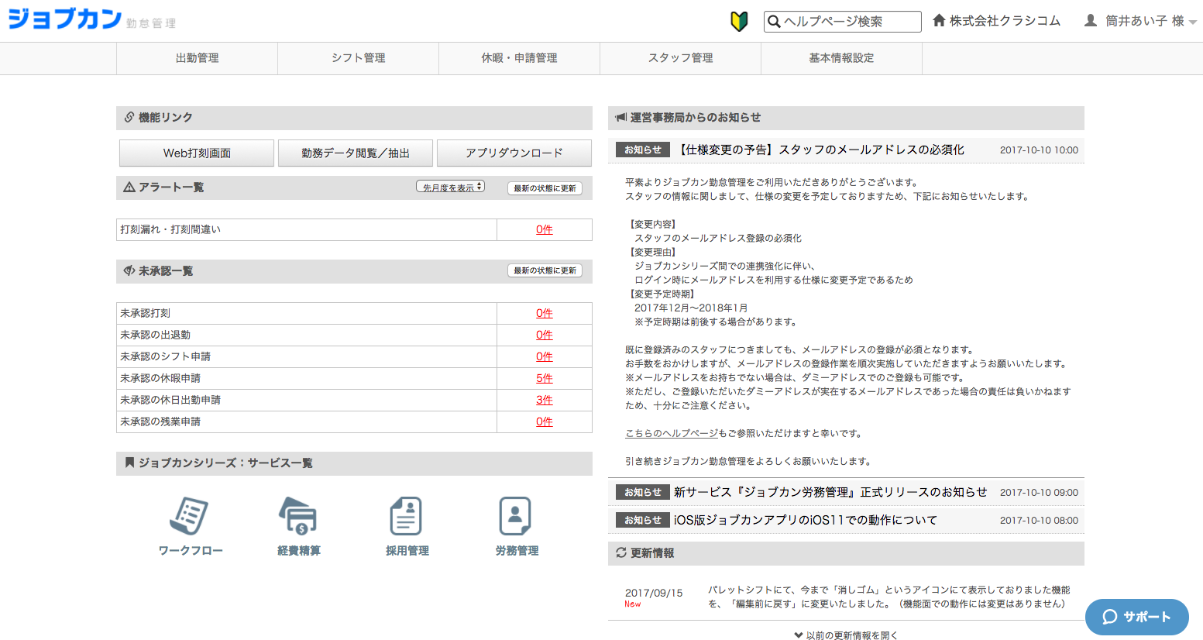
Task: Click the user silhouette icon beside 筒井あい子
Action: 1091,21
